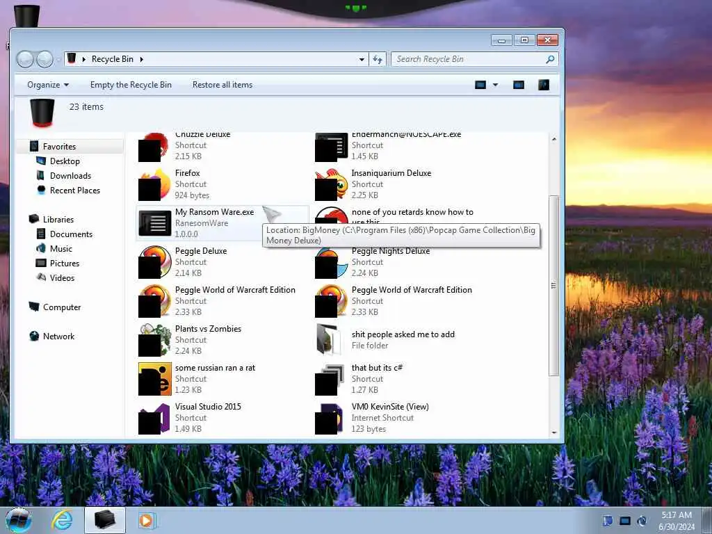Click the Forward navigation button

(x=44, y=60)
